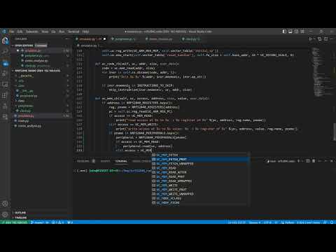
Task: Open the View menu
Action: (45, 31)
